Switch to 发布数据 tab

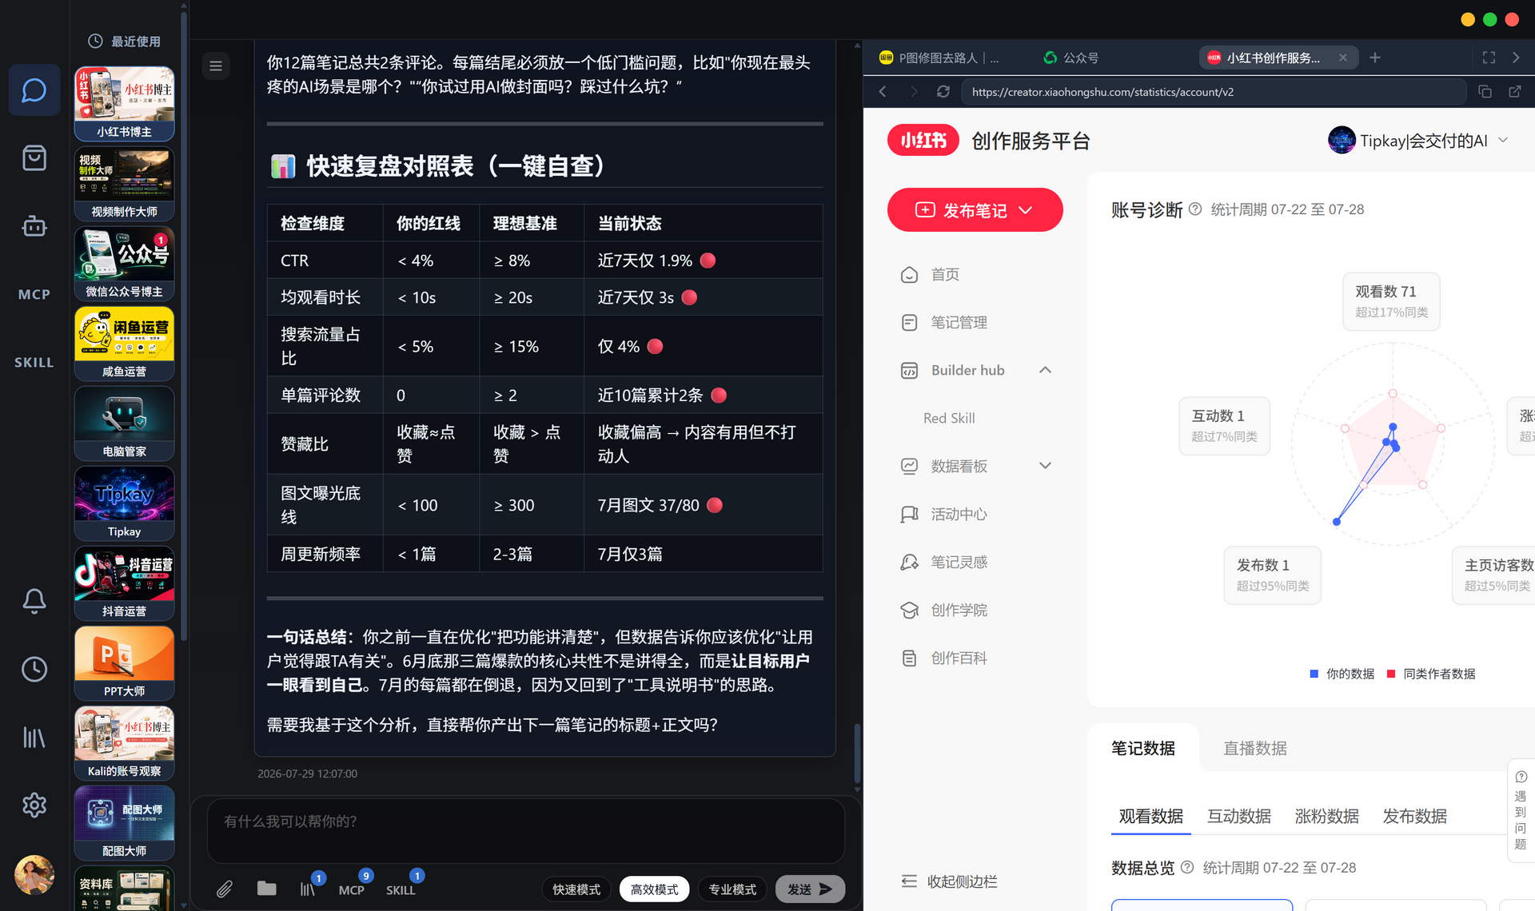click(x=1414, y=816)
